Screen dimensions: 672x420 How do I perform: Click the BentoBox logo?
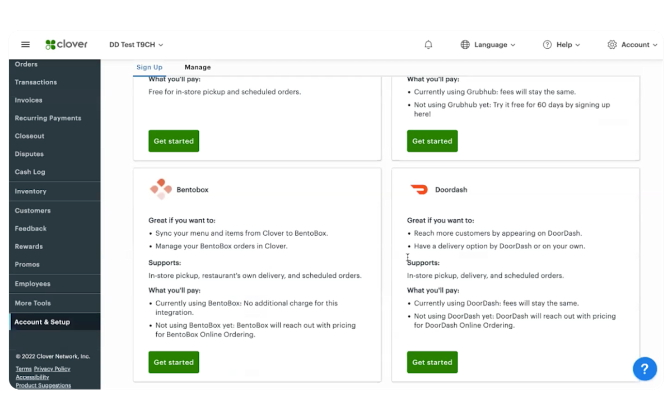tap(161, 189)
